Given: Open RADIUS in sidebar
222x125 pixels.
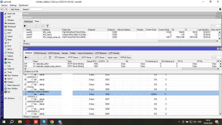Looking at the screenshot, I should [x=11, y=69].
